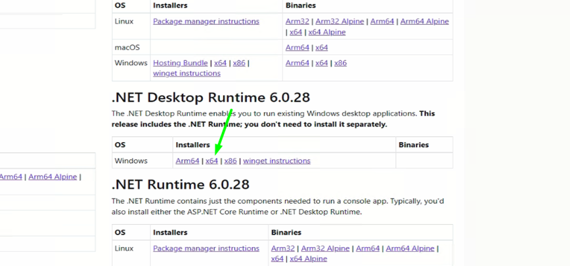Download .NET Runtime Linux Arm32 binary
Screen dimensions: 570x266
pos(283,248)
